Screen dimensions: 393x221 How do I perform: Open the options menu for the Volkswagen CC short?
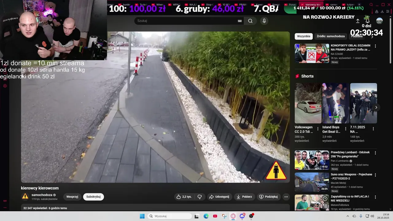click(x=318, y=129)
